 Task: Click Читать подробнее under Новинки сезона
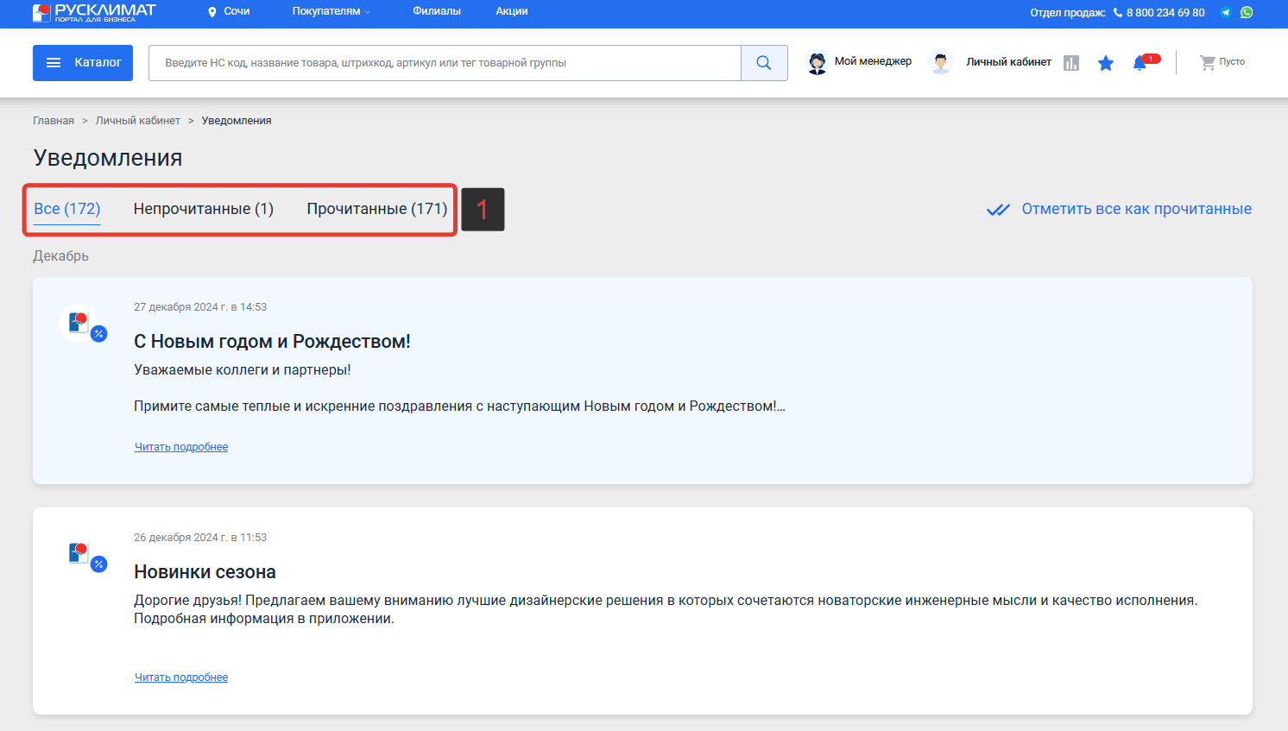[181, 677]
